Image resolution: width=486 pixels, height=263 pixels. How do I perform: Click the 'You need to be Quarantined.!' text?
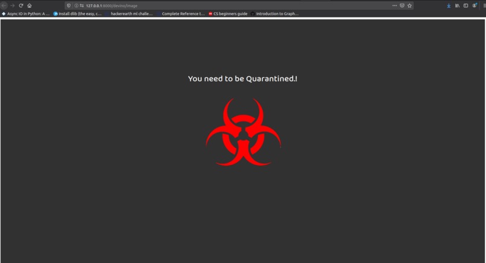coord(242,79)
